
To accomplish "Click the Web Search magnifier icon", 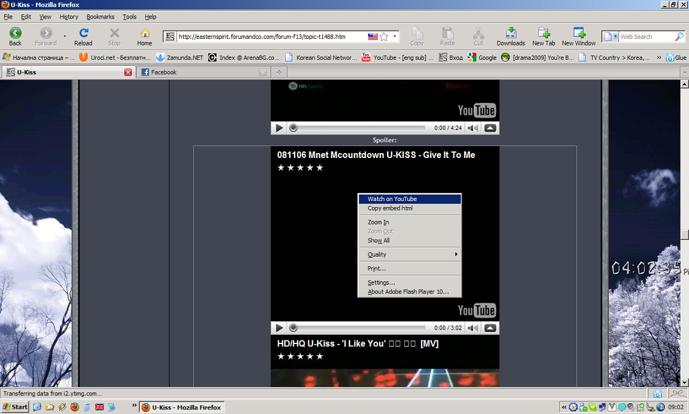I will 679,36.
